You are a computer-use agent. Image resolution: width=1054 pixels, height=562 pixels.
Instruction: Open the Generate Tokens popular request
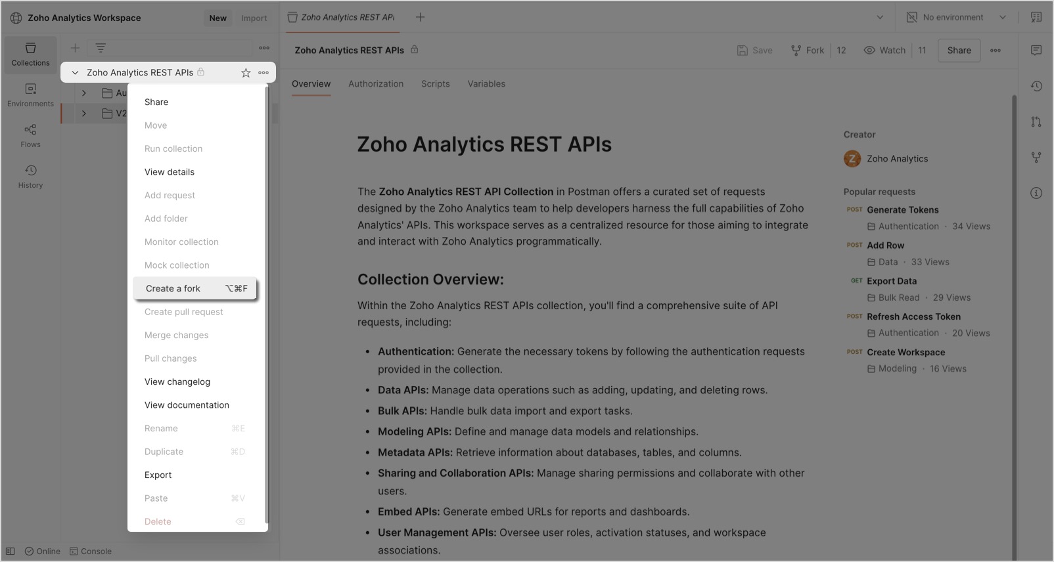(x=902, y=210)
